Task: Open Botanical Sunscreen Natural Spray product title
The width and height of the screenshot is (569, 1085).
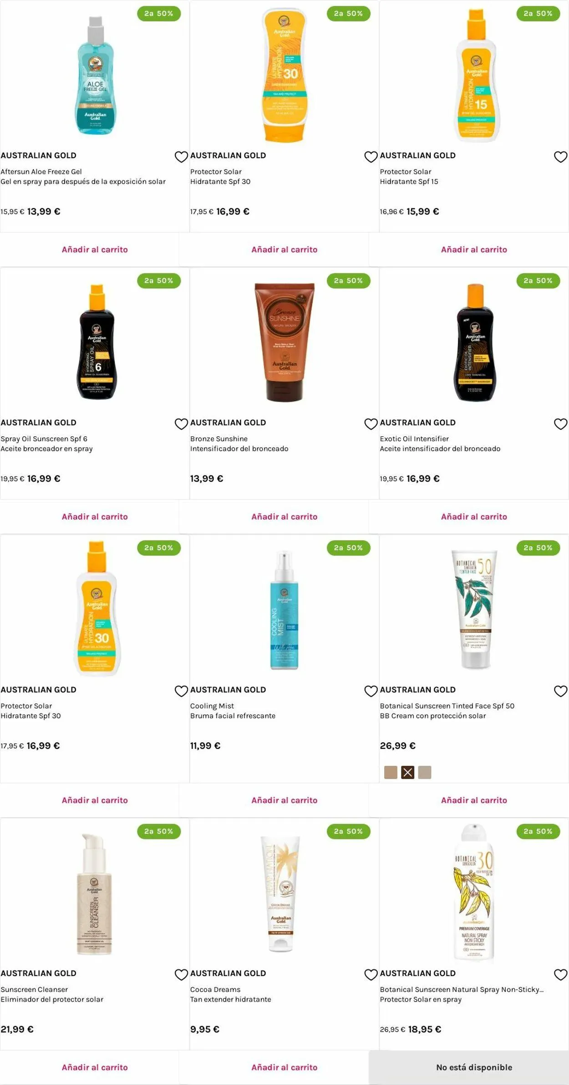Action: pos(462,989)
